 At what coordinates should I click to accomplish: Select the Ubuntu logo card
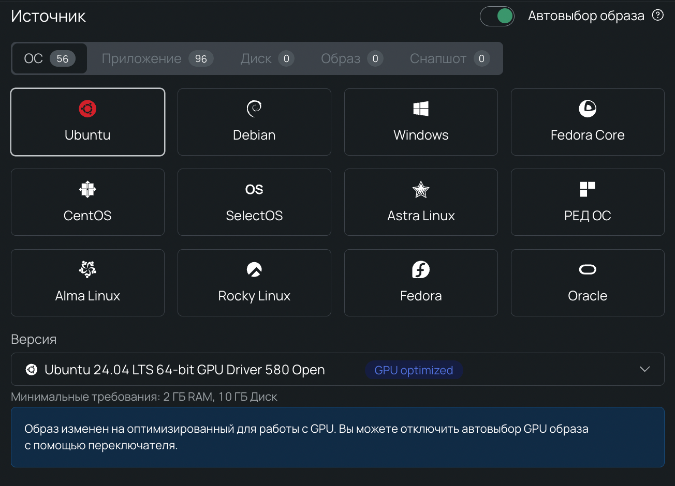87,122
